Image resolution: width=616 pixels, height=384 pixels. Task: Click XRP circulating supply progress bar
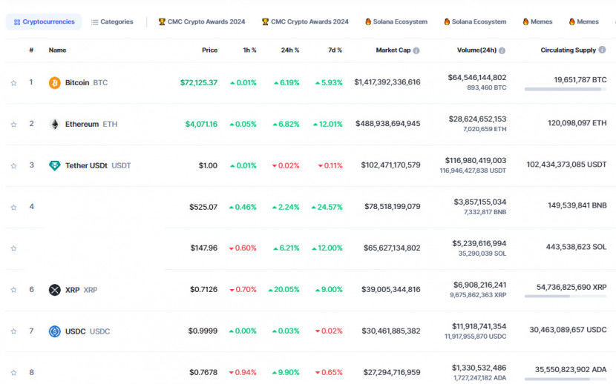(566, 297)
